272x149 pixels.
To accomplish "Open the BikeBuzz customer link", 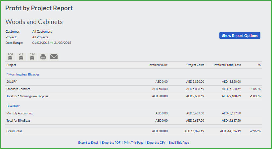I will click(x=13, y=106).
